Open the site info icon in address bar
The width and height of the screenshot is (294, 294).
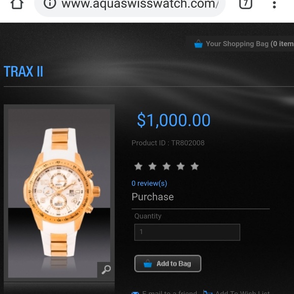click(x=50, y=4)
